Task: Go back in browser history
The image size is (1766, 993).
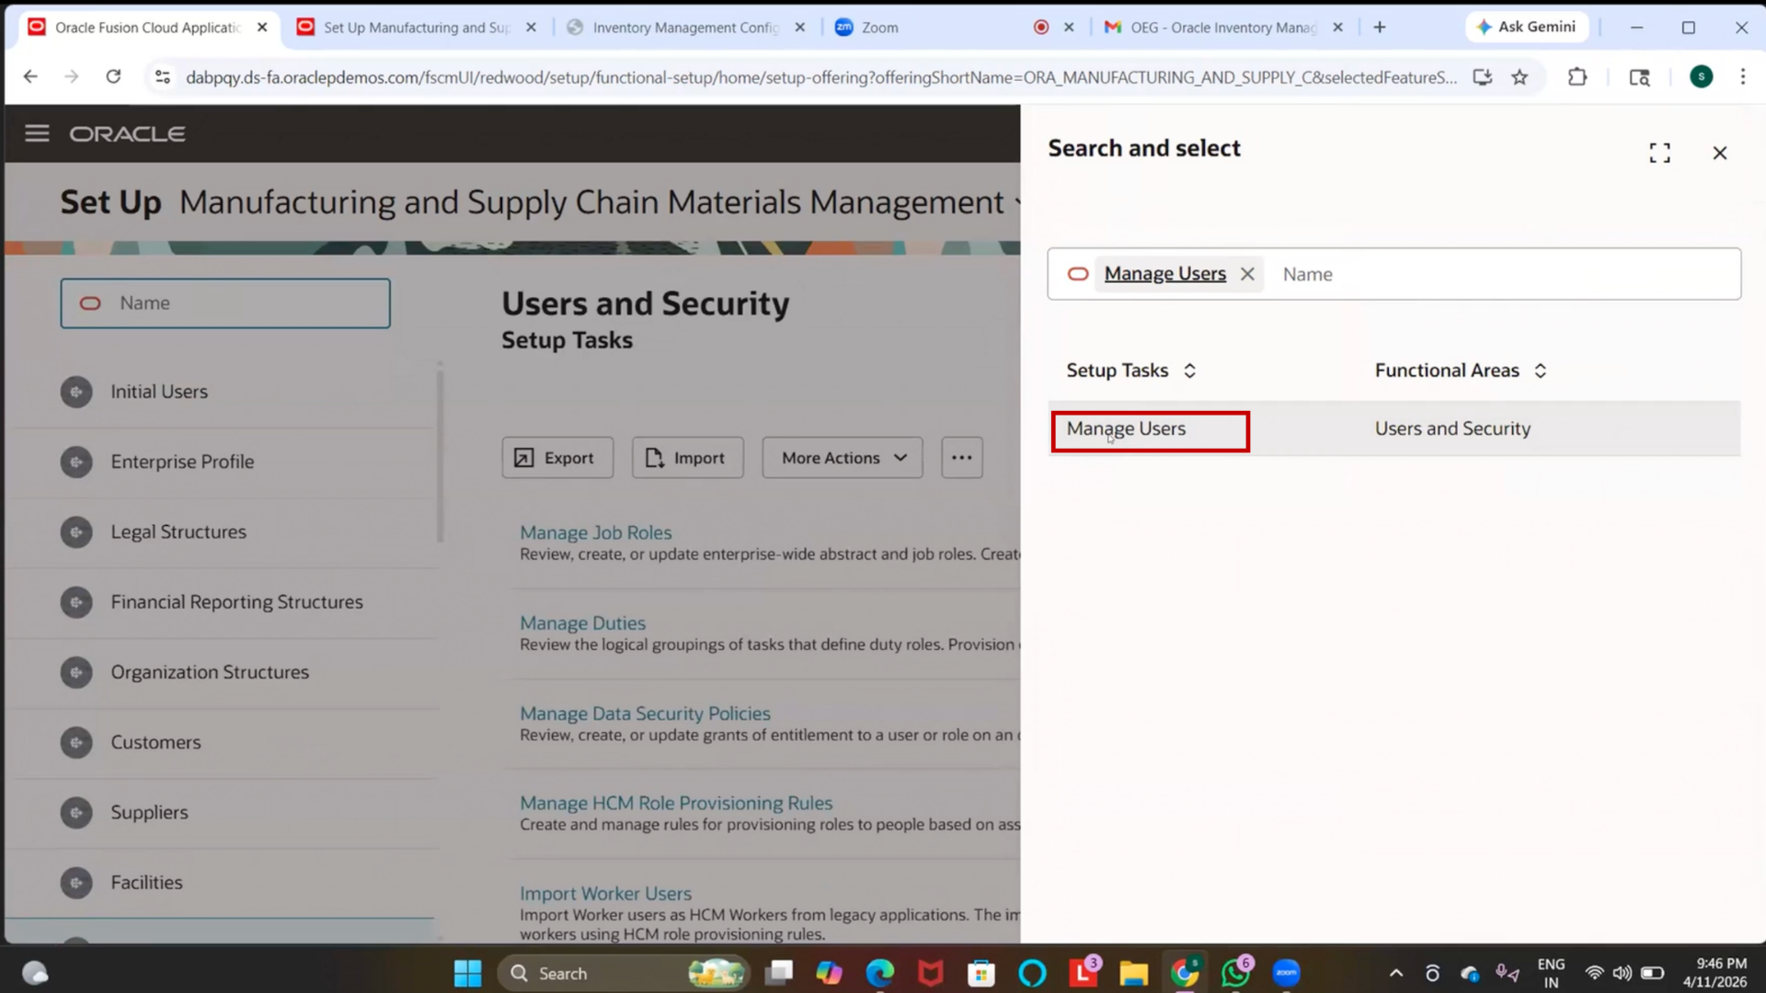Action: tap(30, 77)
